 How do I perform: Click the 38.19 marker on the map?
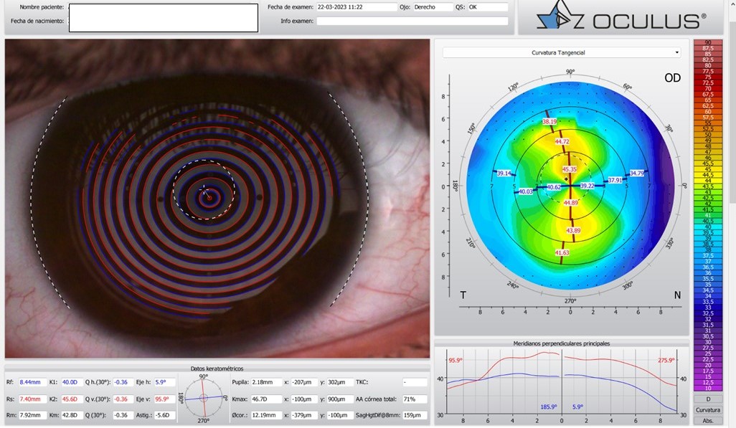[x=549, y=122]
